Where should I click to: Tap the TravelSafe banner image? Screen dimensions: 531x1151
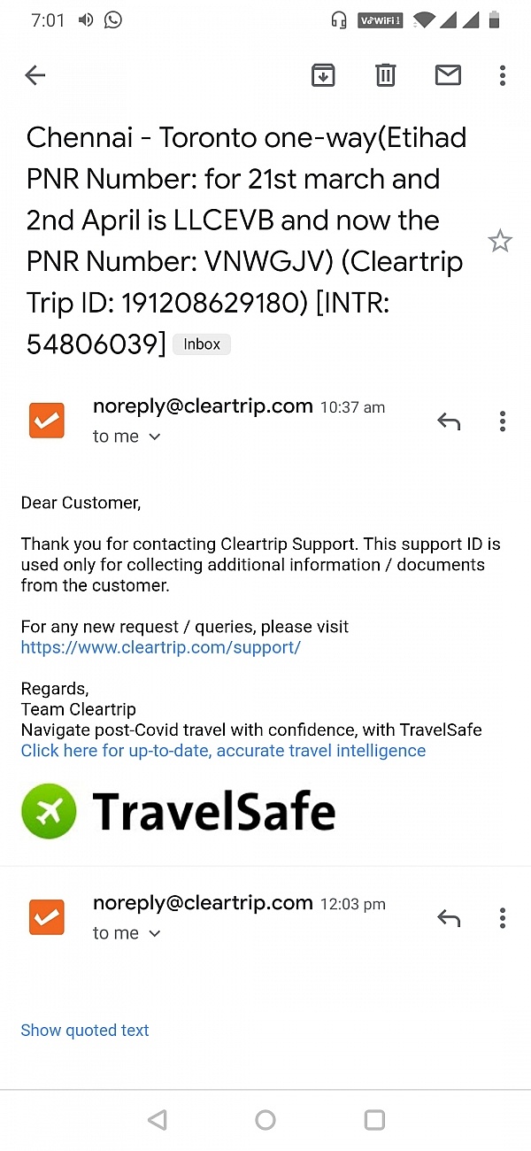tap(179, 811)
